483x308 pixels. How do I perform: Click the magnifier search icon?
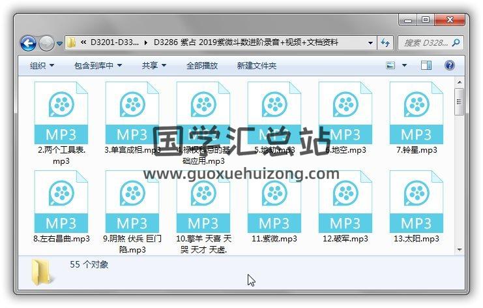[x=456, y=43]
